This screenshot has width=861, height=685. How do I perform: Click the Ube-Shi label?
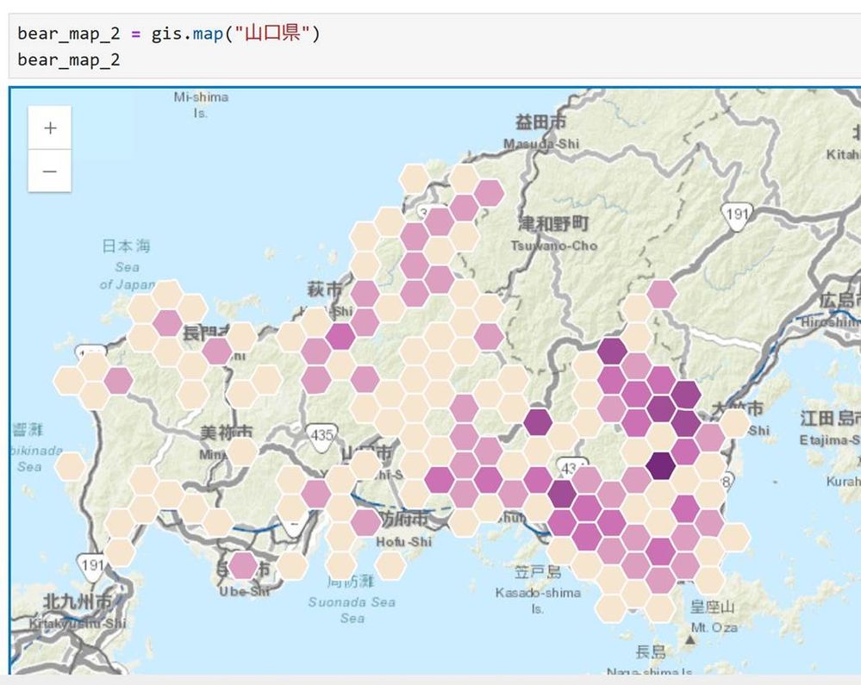[x=245, y=591]
